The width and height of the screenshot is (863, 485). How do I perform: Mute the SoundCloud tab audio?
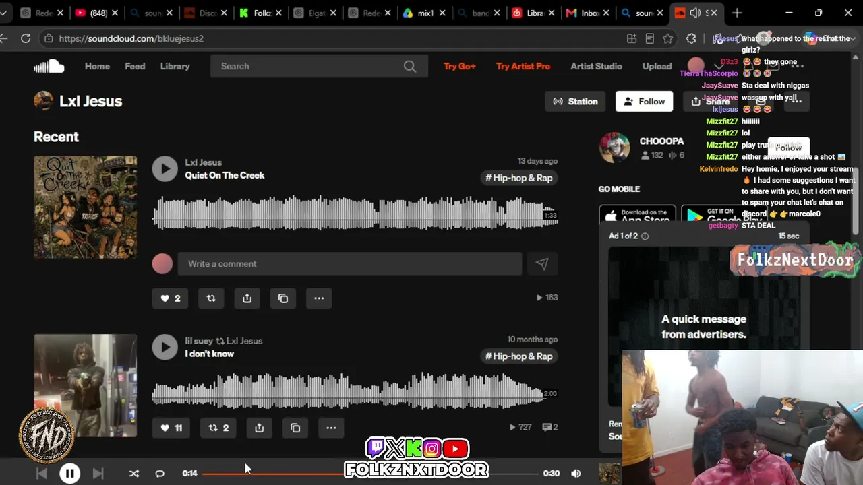click(695, 13)
